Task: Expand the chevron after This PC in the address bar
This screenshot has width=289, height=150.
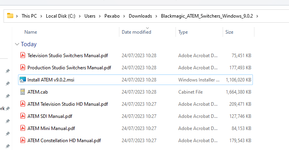Action: coord(41,16)
